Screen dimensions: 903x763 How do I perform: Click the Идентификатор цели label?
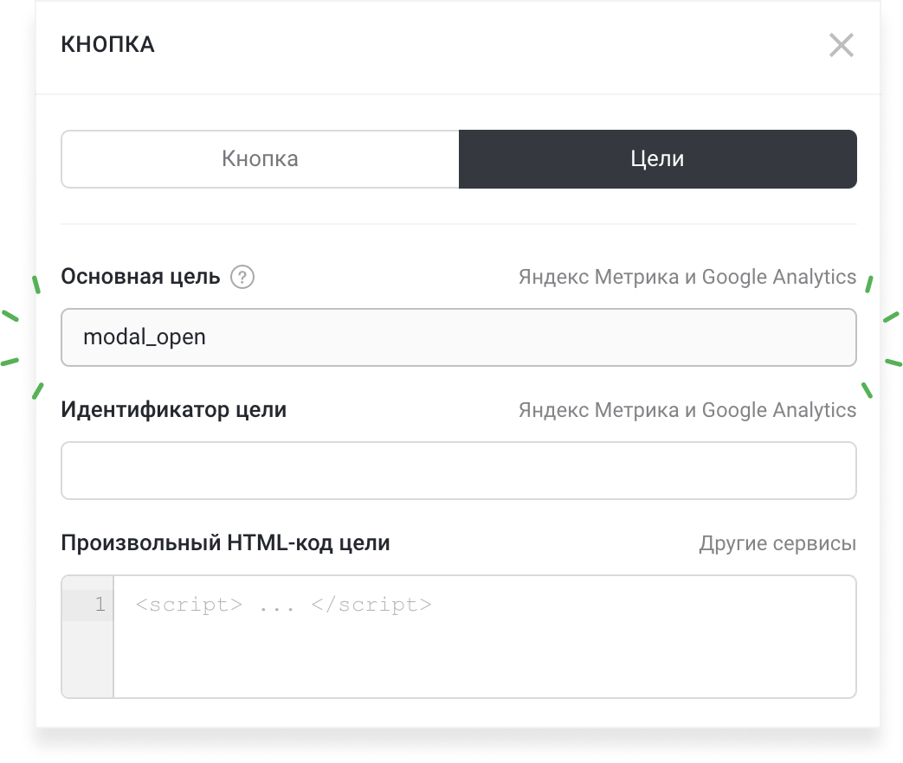click(x=174, y=410)
